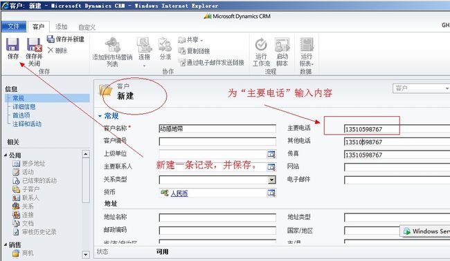This screenshot has height=261, width=450.
Task: Click the sidebar scrollbar down arrow
Action: click(86, 254)
